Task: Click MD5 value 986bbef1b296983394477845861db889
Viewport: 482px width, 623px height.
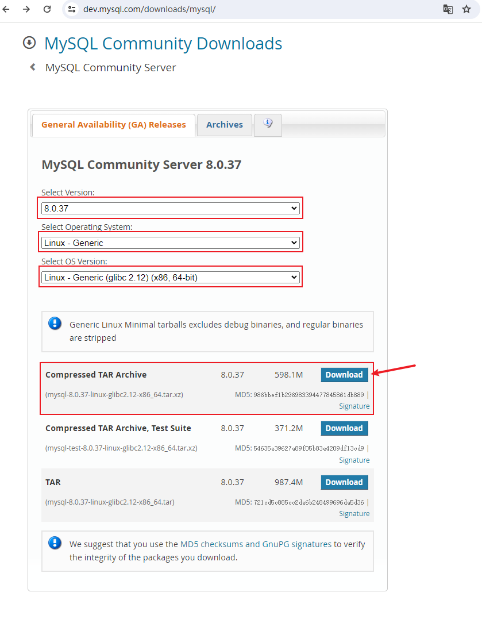Action: [309, 395]
